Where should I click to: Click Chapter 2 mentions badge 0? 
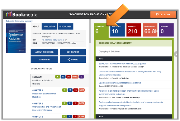70,103
